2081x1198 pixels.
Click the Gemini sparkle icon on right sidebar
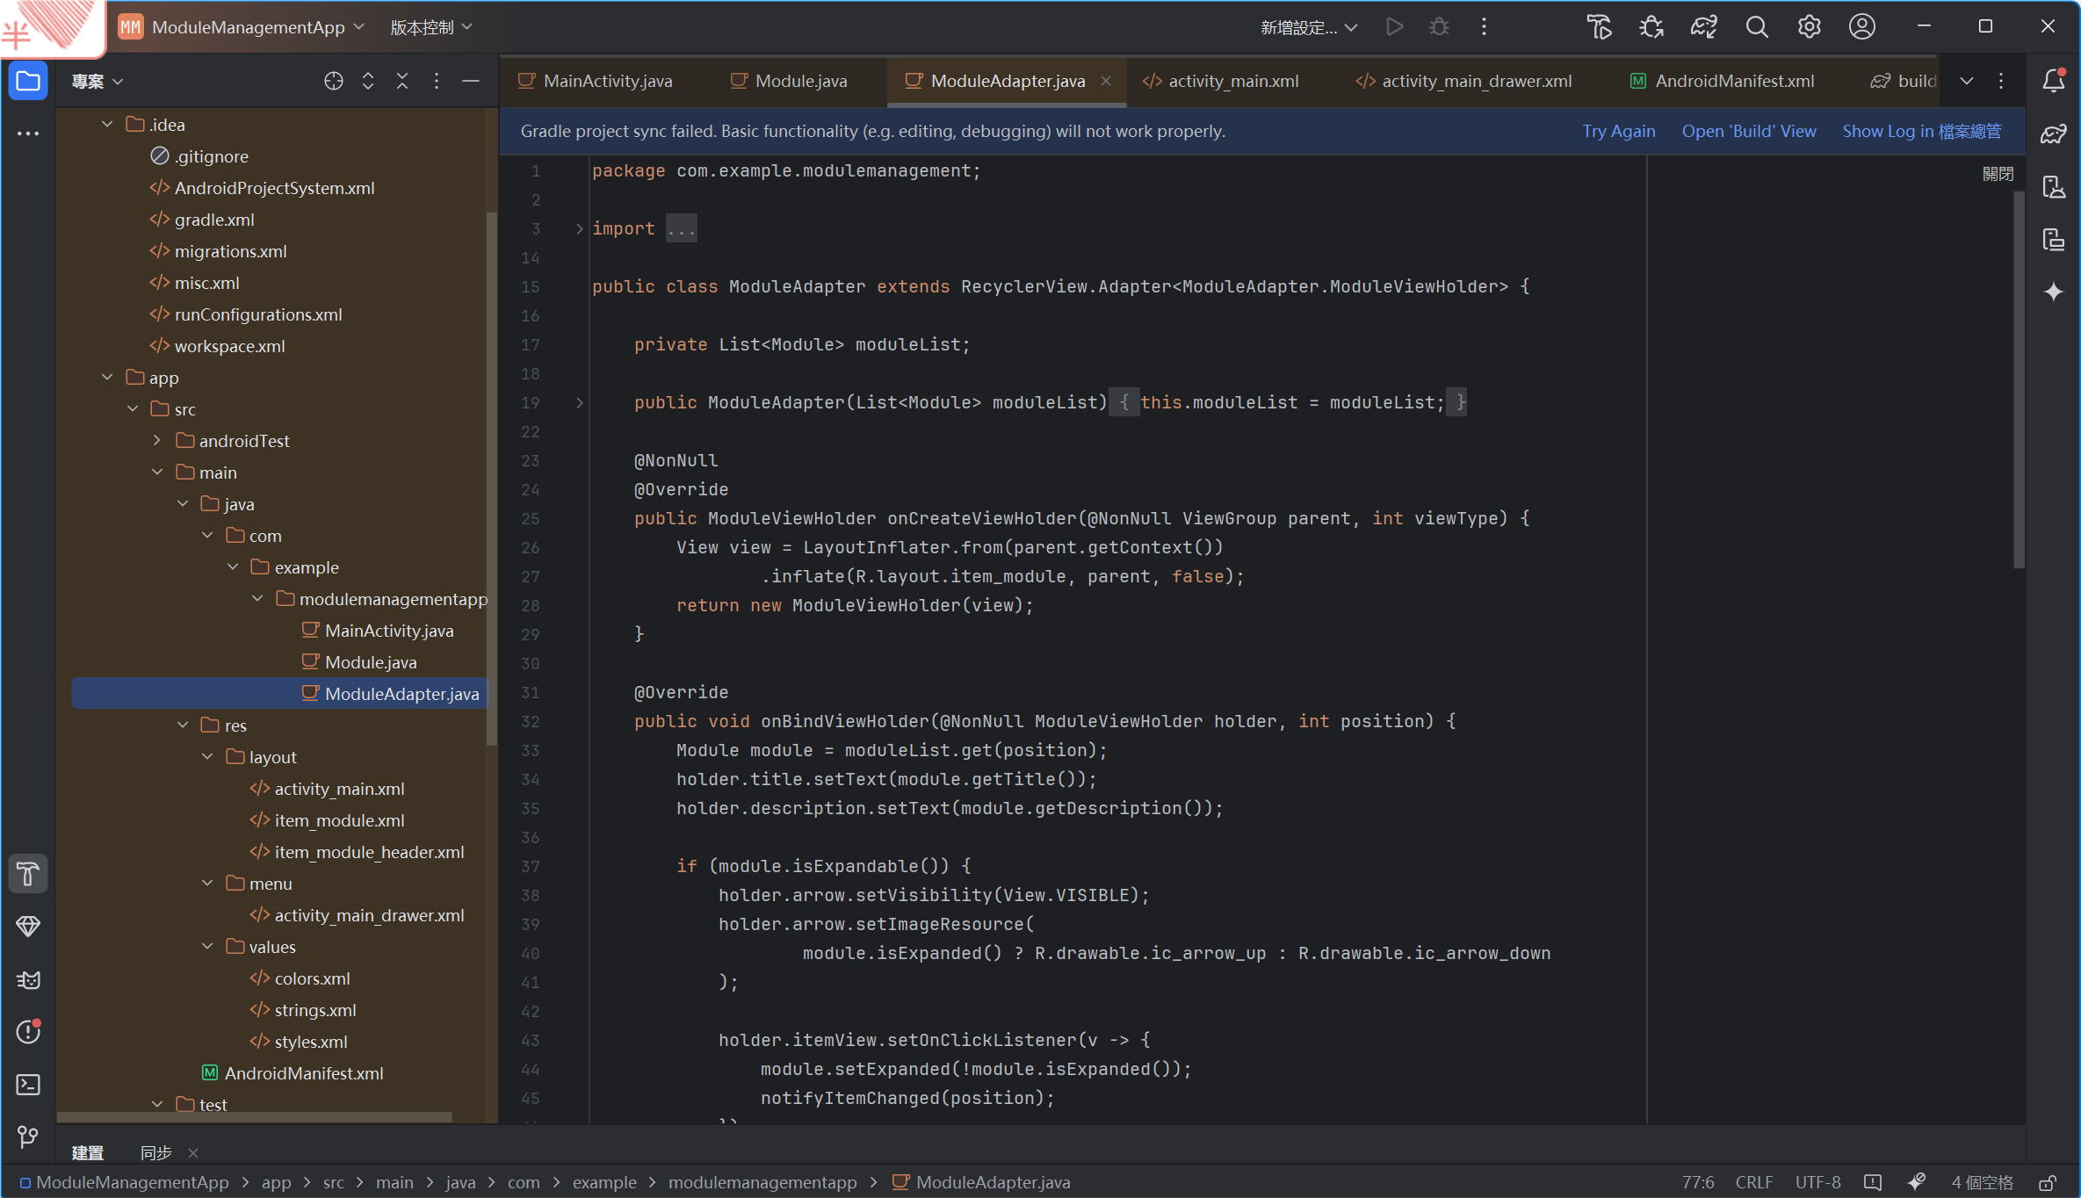[x=2054, y=292]
